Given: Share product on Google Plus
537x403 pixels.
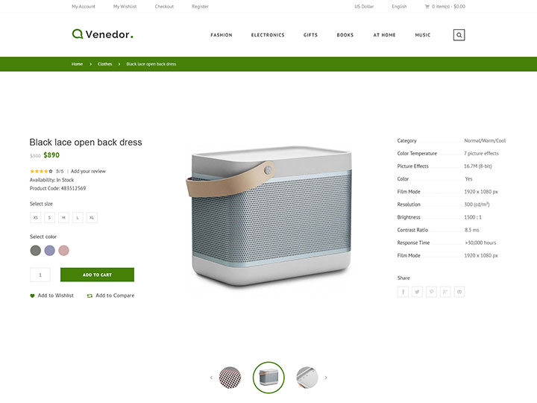Looking at the screenshot, I should point(445,292).
